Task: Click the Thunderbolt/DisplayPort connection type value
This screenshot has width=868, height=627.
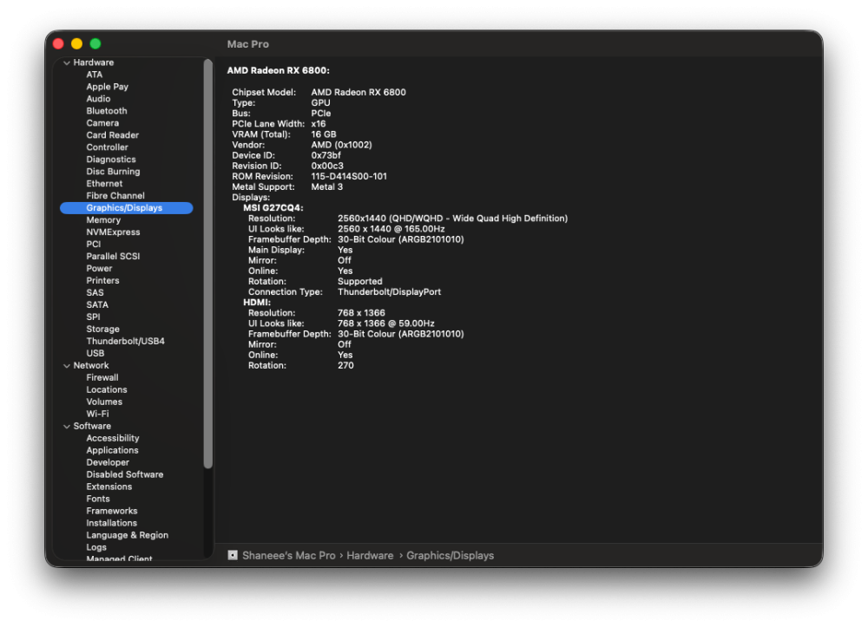Action: click(389, 292)
